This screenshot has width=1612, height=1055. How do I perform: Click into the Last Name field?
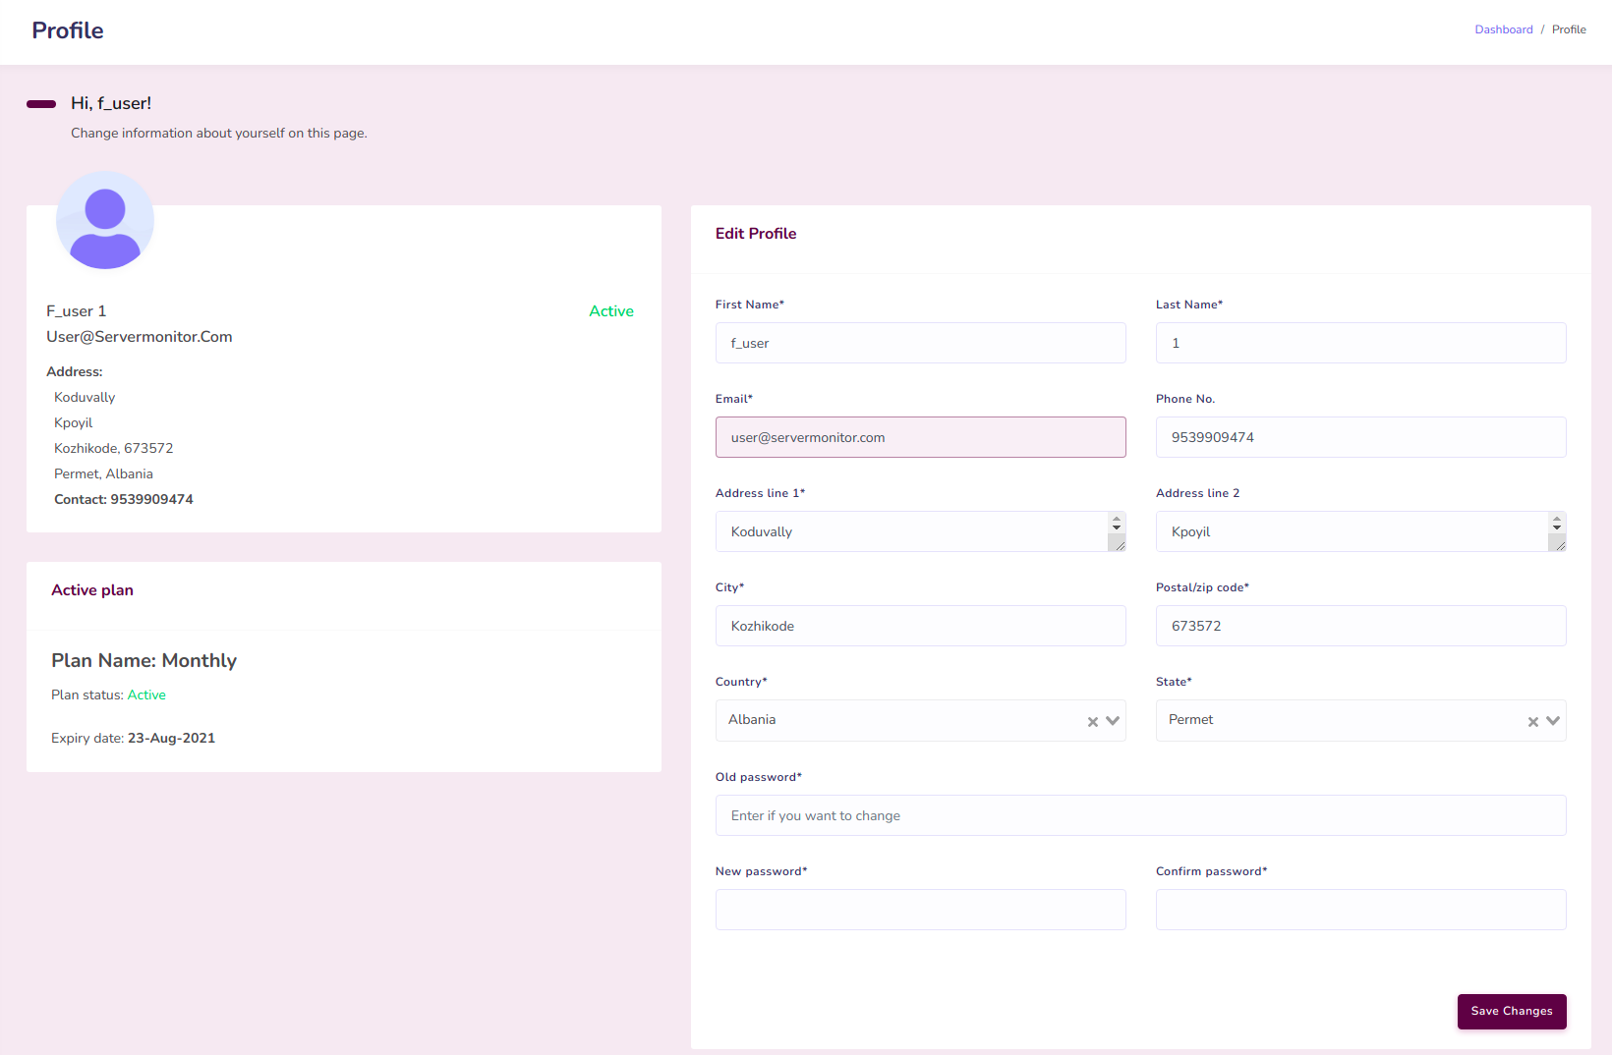coord(1360,343)
